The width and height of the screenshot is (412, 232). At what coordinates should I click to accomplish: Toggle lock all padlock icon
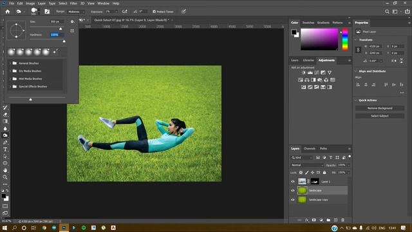point(324,173)
